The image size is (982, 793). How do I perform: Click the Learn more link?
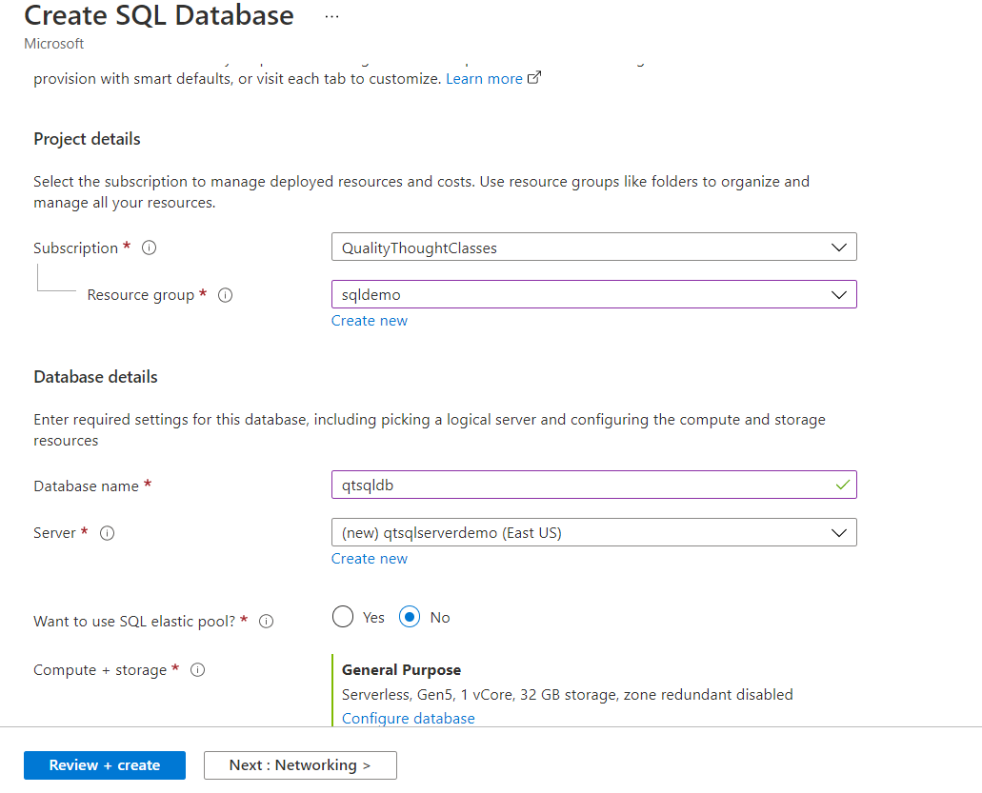pyautogui.click(x=484, y=79)
